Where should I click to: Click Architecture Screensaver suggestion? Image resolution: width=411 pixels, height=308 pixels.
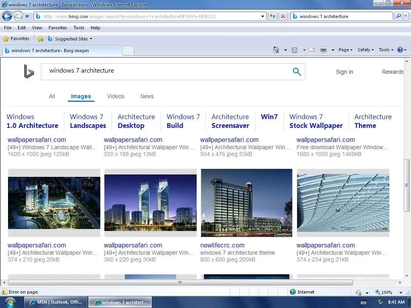[x=230, y=121]
